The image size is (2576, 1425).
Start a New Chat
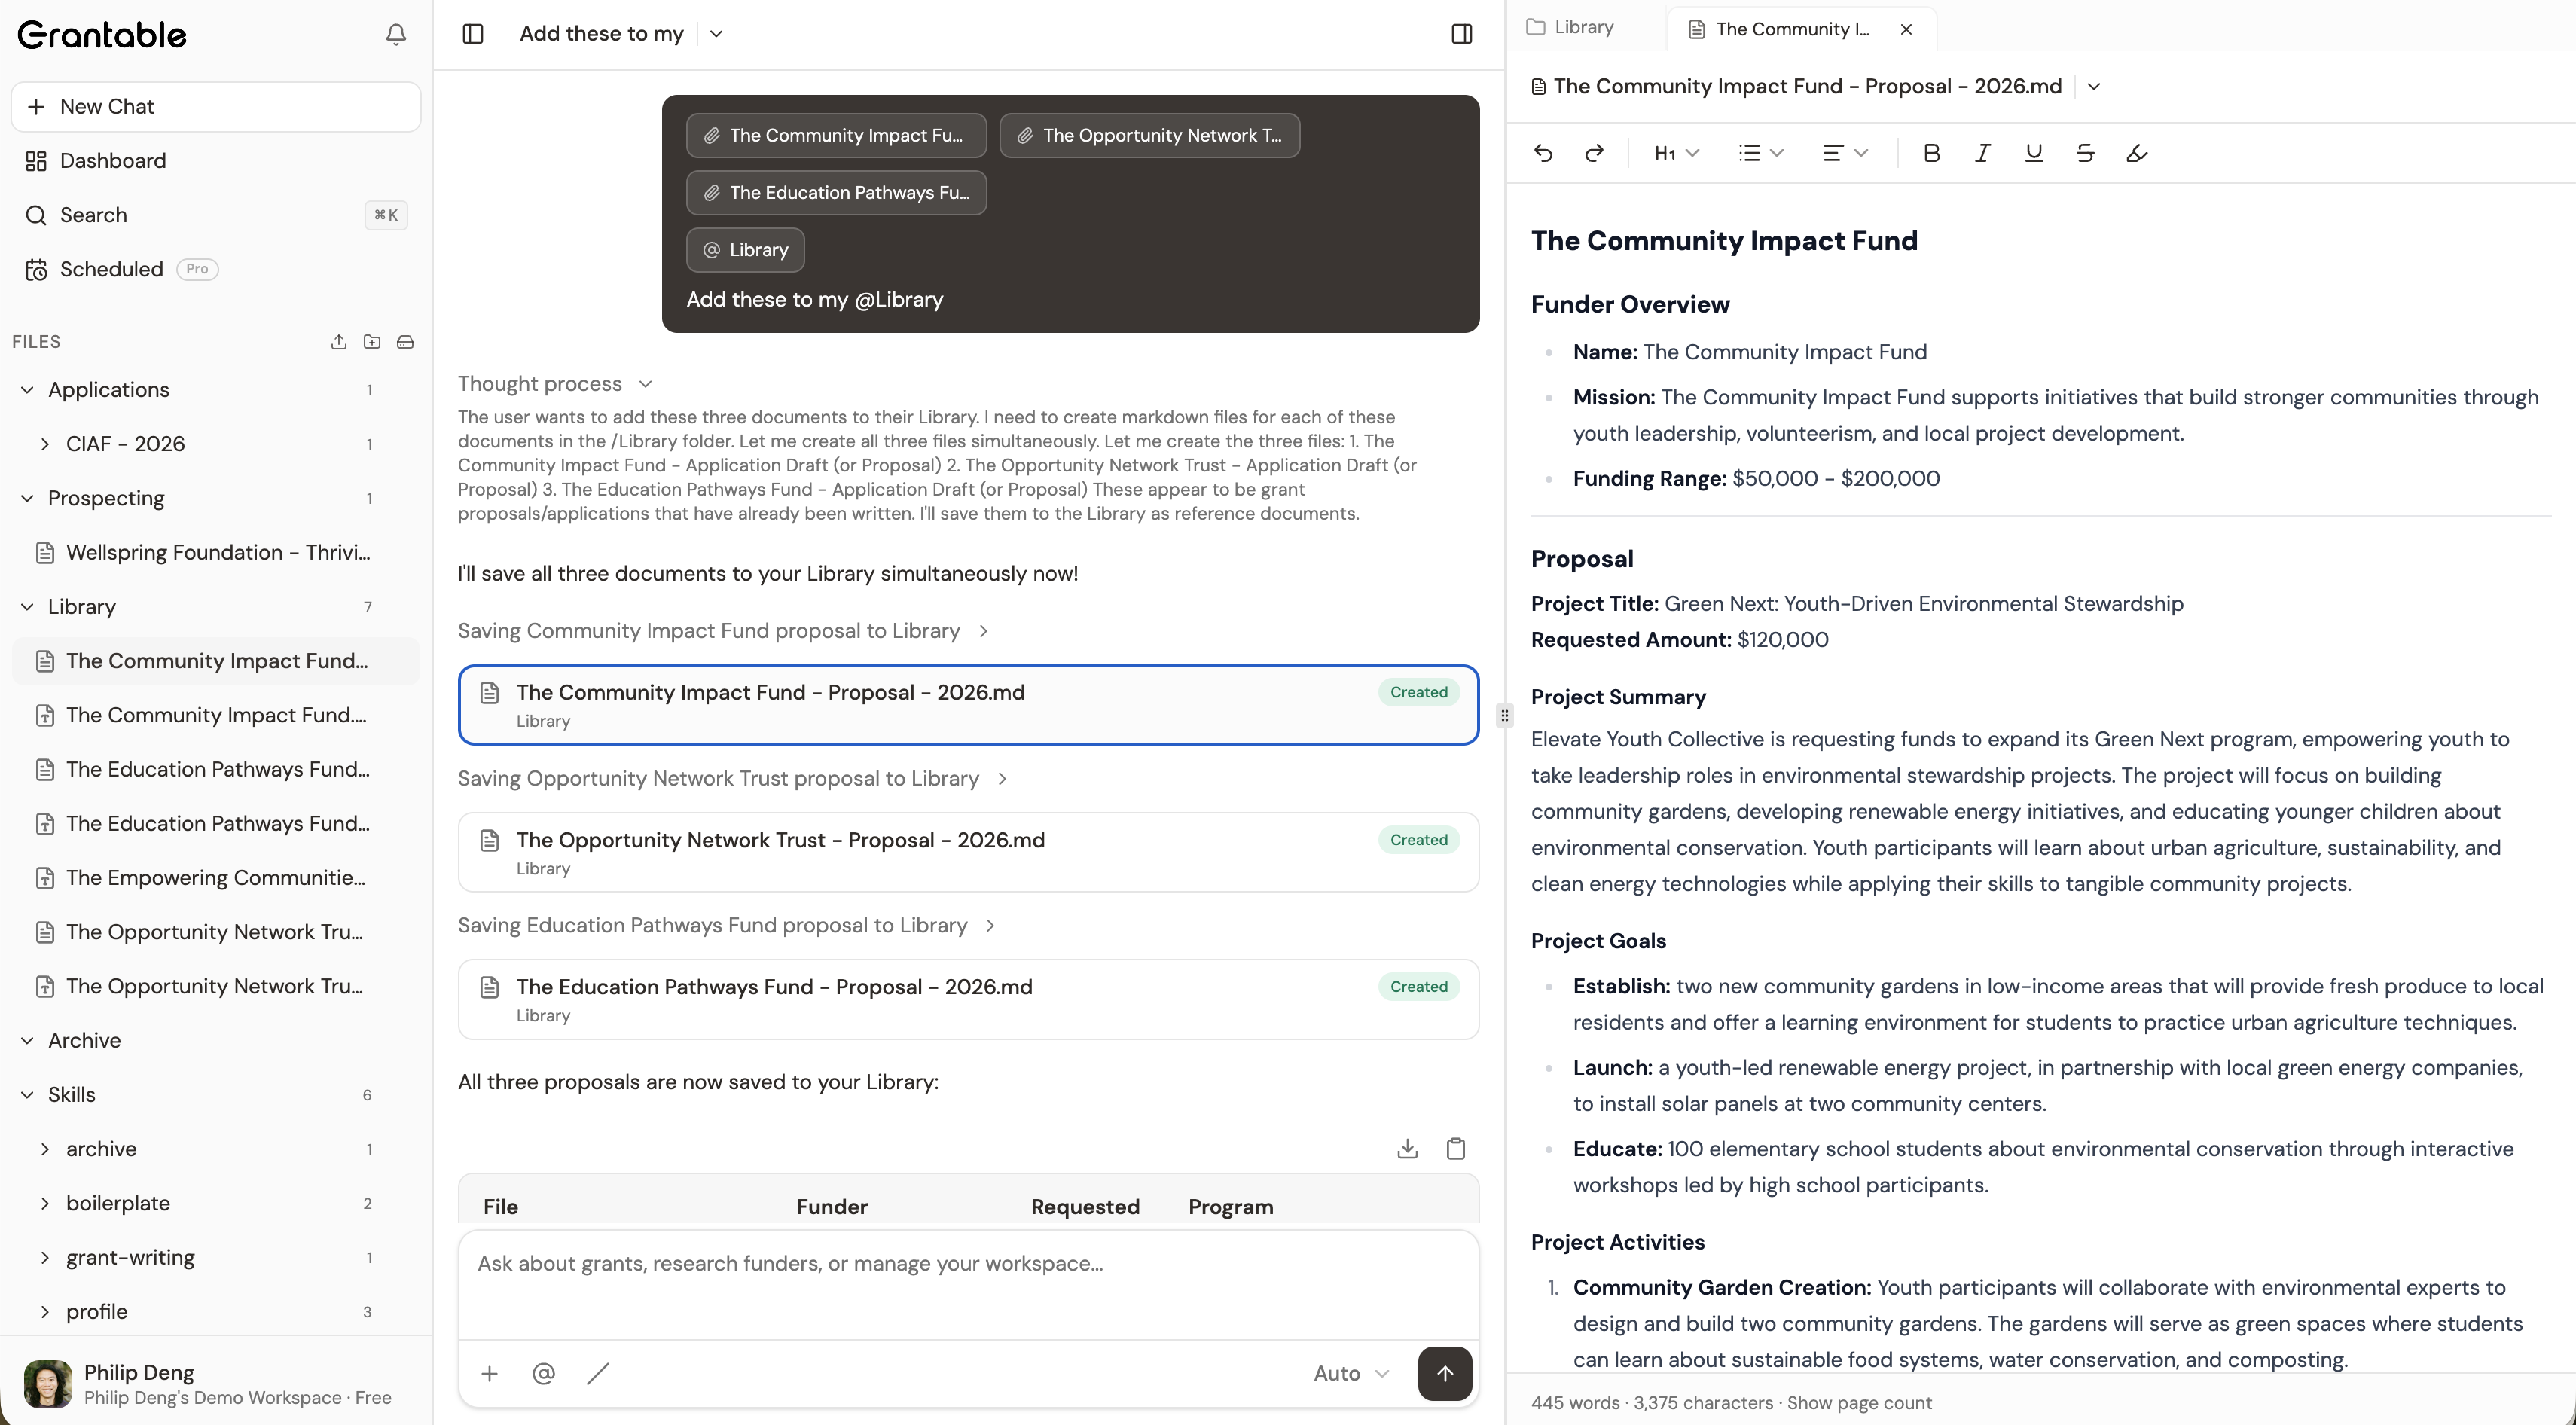click(x=216, y=106)
